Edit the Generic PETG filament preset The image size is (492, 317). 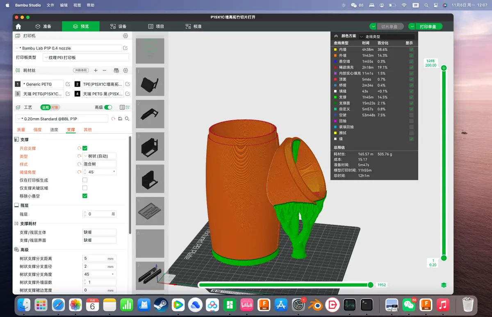coord(68,84)
